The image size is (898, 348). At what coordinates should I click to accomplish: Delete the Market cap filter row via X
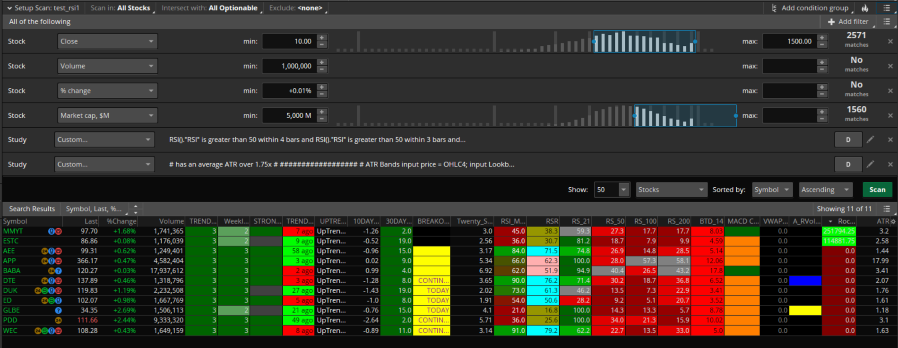click(890, 115)
